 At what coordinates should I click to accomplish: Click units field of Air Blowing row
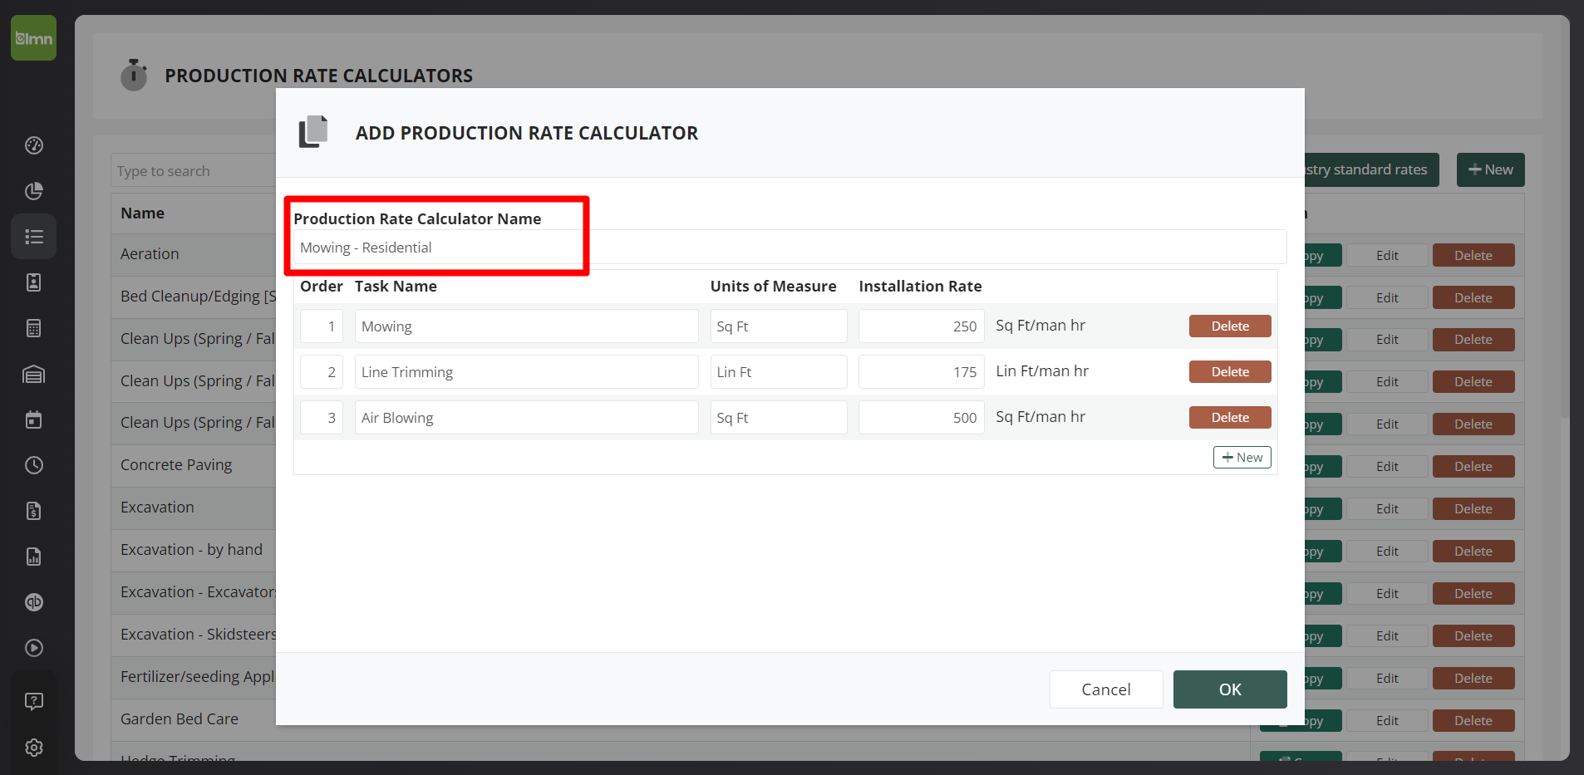pyautogui.click(x=779, y=418)
